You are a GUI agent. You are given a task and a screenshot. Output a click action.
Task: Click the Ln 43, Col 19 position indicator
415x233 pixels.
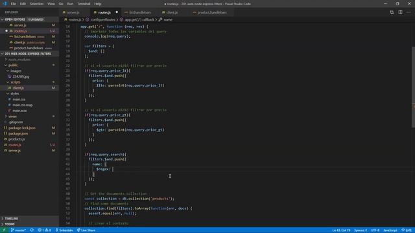tap(341, 230)
